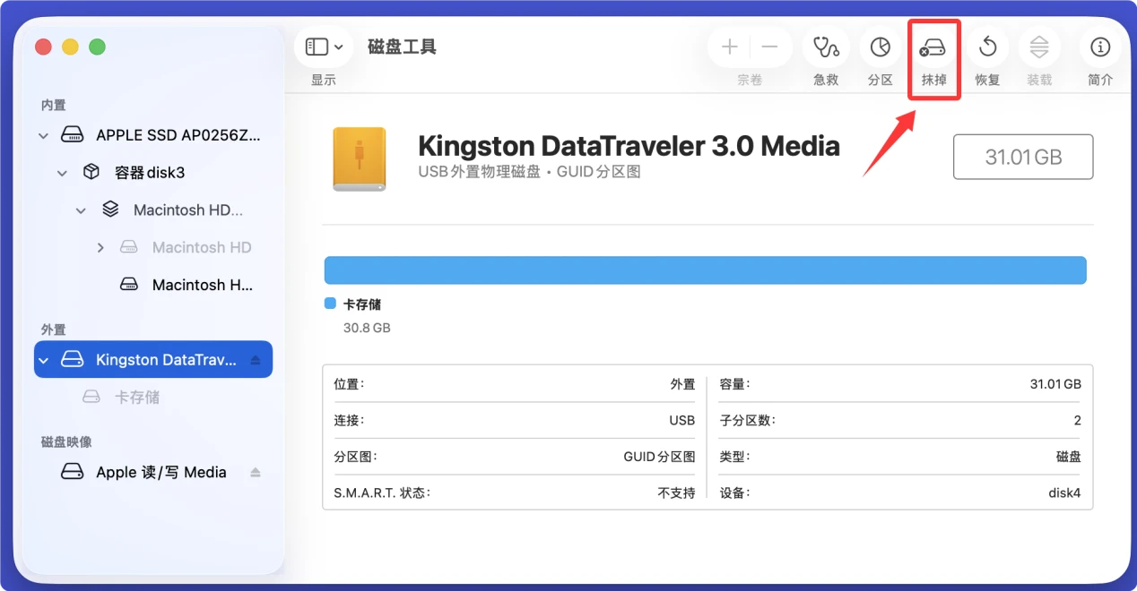Click the 简介 toolbar label
Screen dimensions: 1137x591
coord(1100,80)
